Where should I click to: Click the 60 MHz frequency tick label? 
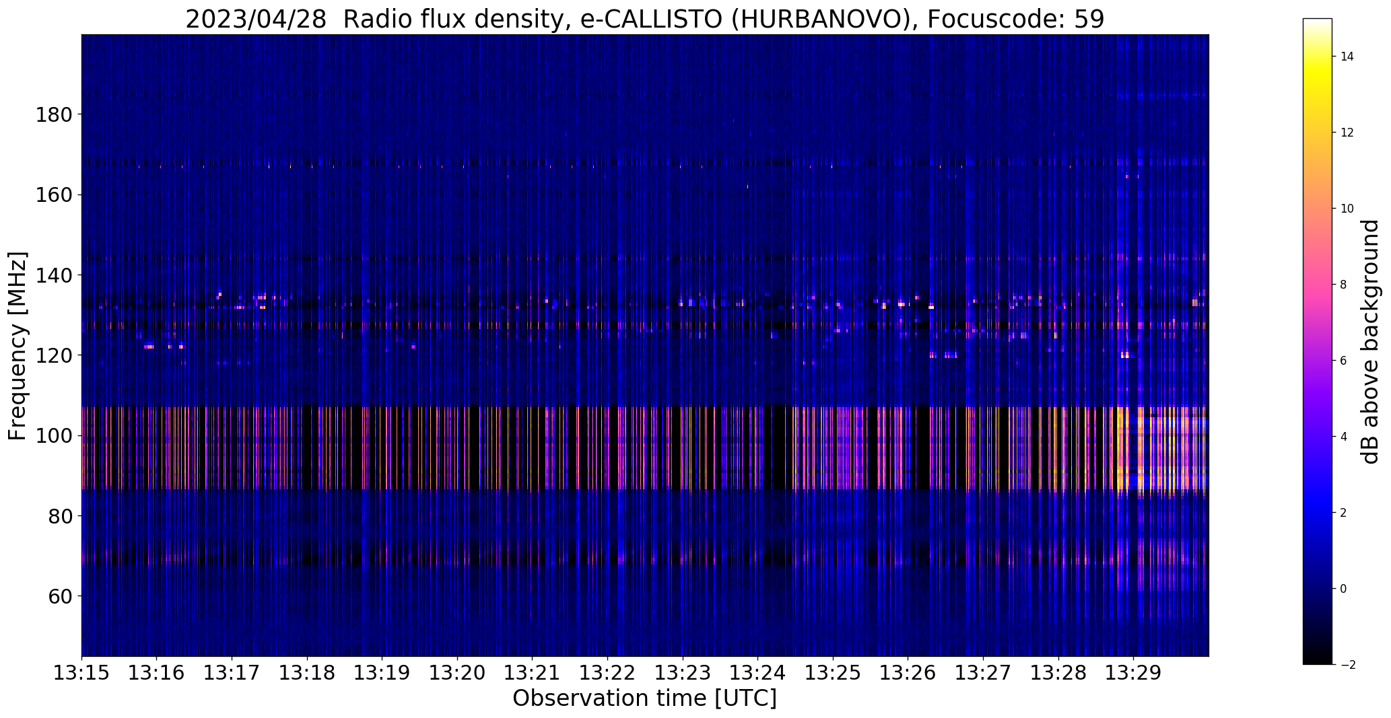coord(59,596)
